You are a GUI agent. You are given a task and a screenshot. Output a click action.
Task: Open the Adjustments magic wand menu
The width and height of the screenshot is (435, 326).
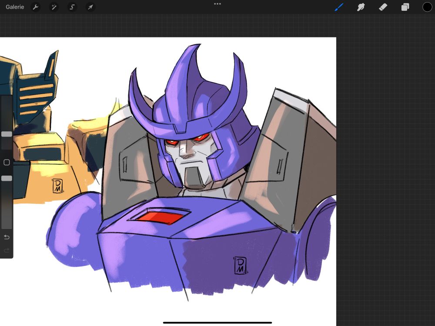click(x=54, y=7)
